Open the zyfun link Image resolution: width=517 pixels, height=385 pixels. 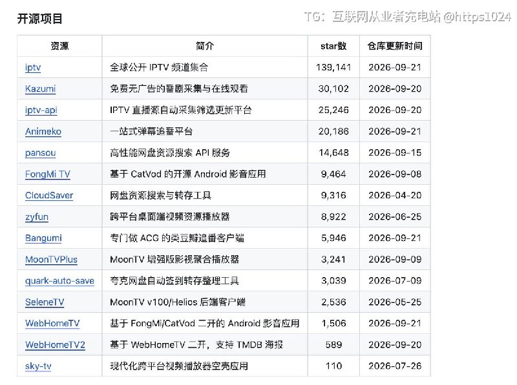37,217
